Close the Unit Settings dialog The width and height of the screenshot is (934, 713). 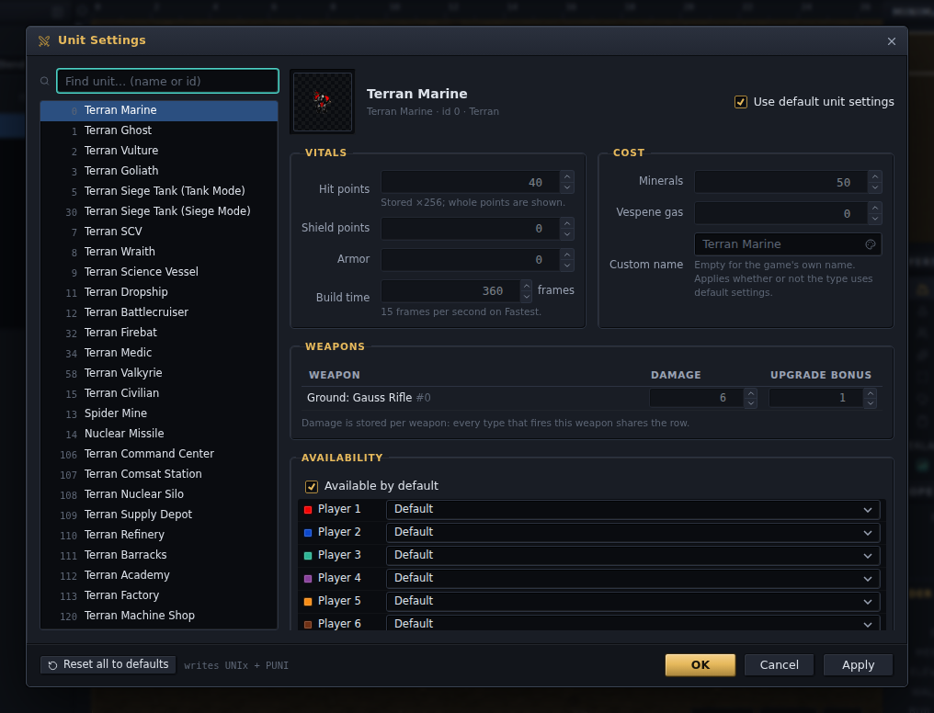pyautogui.click(x=891, y=41)
